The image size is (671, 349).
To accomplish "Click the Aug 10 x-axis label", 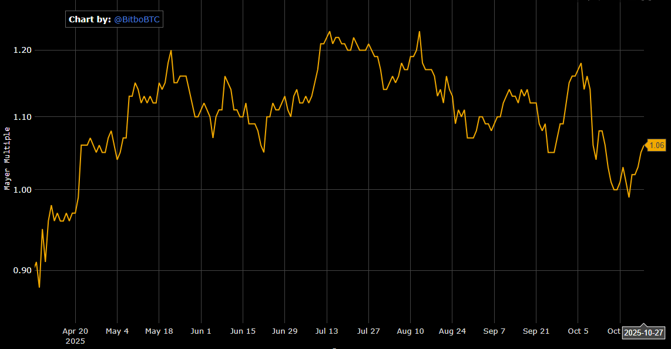I will [410, 331].
